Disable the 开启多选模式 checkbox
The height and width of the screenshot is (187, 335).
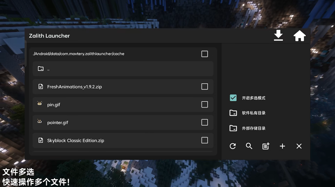(x=233, y=98)
